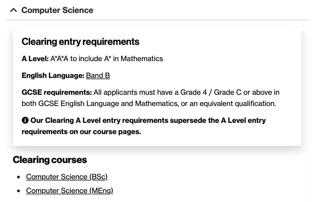Click the info icon beside the Clearing note
The image size is (315, 202).
pyautogui.click(x=25, y=120)
